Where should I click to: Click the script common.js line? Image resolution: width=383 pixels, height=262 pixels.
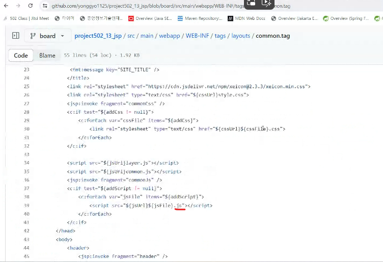pyautogui.click(x=124, y=171)
